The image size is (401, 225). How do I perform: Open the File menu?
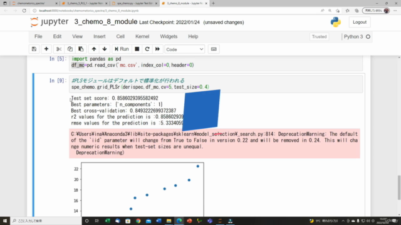(38, 36)
